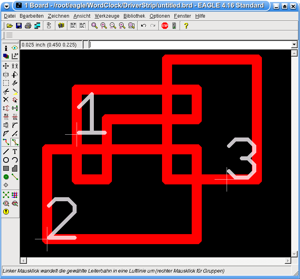Select the Wire line tool

coord(6,152)
